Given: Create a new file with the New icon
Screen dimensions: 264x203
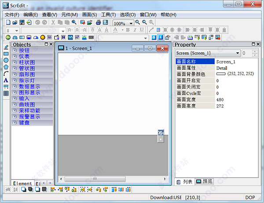Looking at the screenshot, I should [8, 22].
